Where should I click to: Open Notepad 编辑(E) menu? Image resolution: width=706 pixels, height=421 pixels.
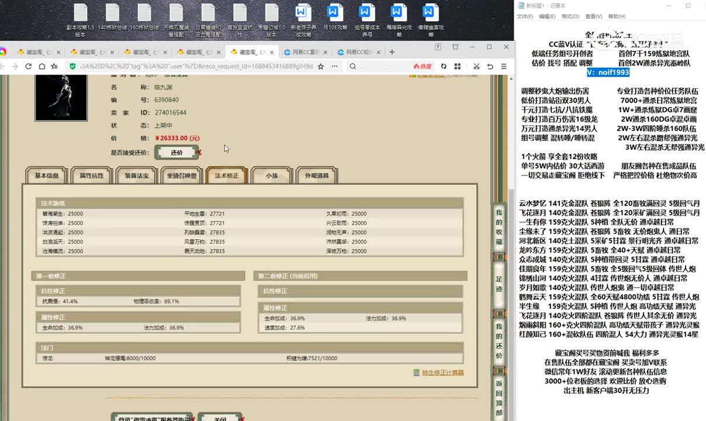[548, 16]
